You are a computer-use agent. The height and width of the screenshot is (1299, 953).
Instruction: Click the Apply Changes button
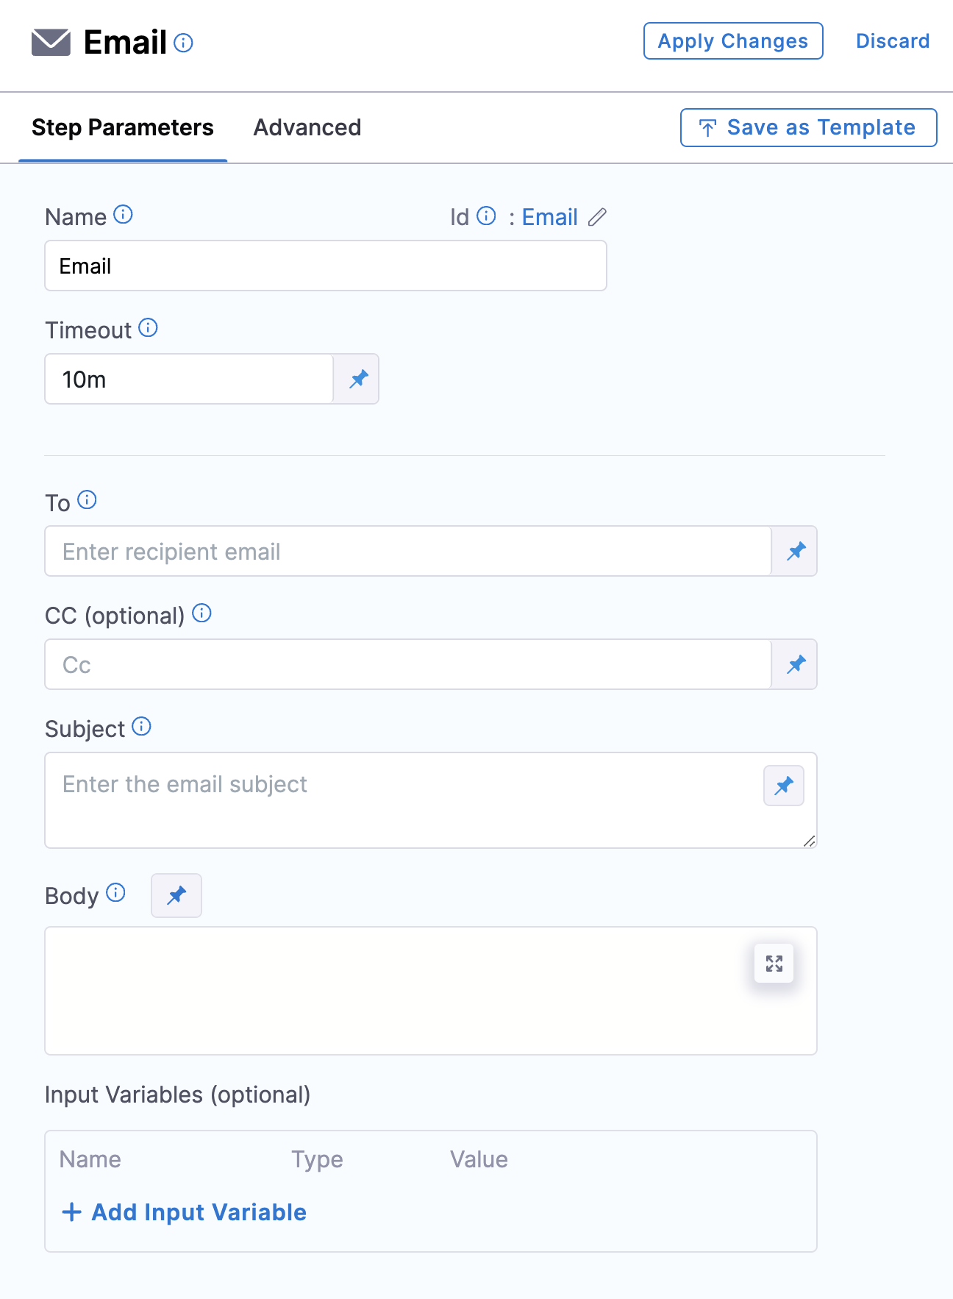pos(733,41)
